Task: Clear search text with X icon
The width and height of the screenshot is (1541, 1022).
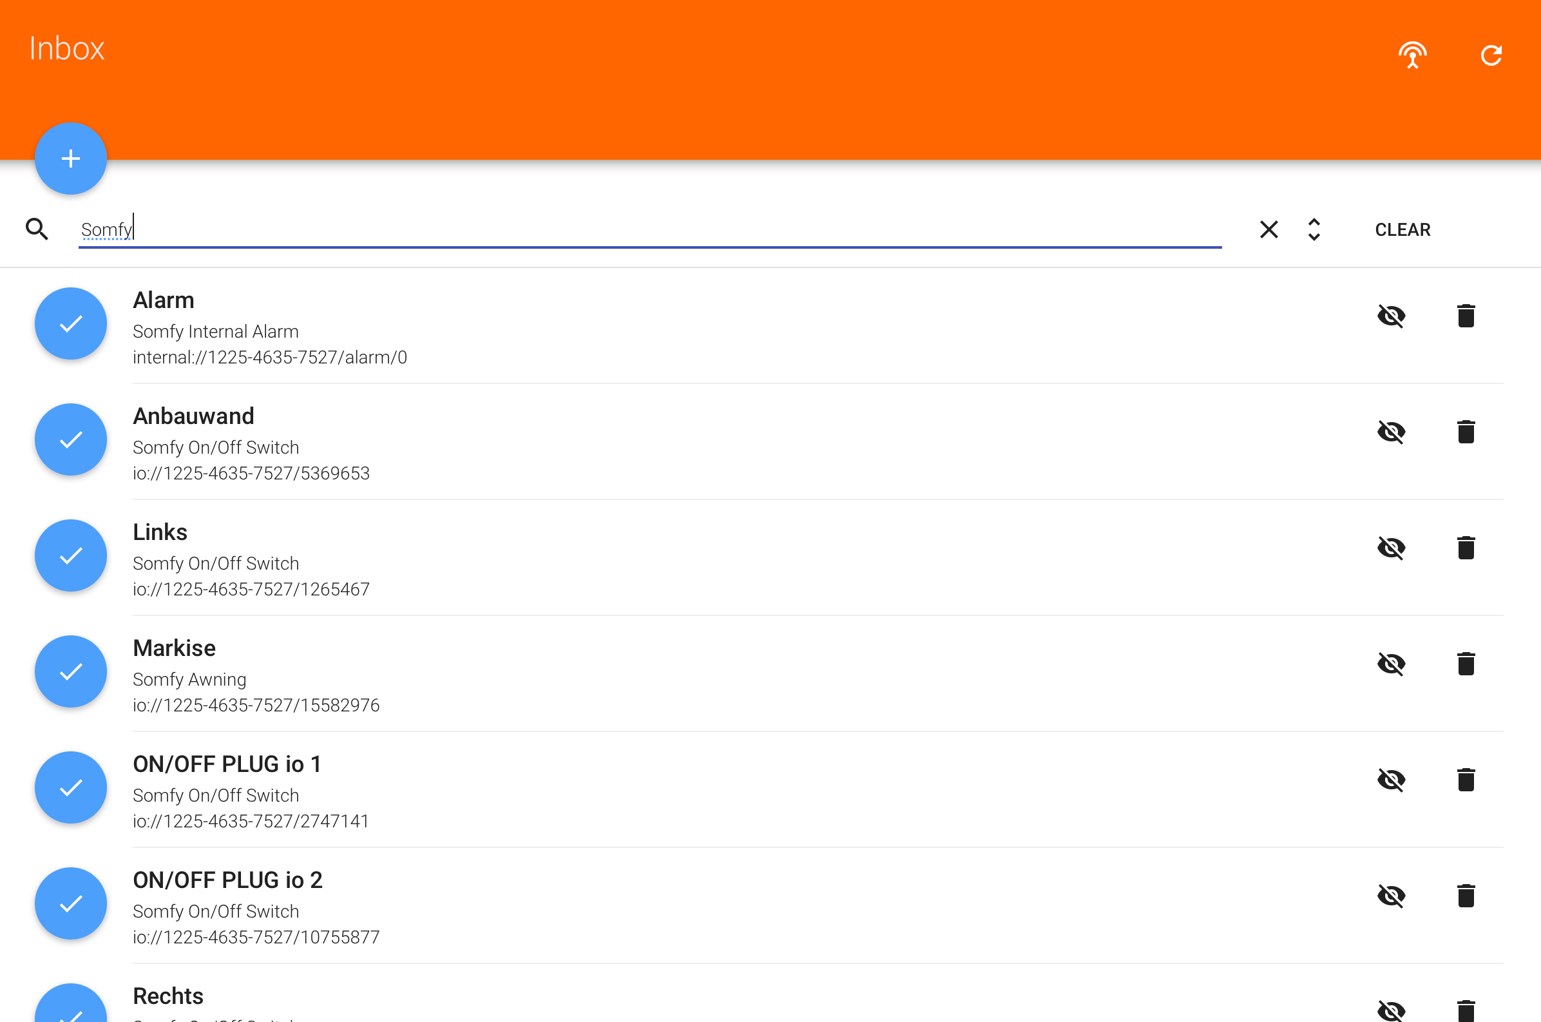Action: (1268, 229)
